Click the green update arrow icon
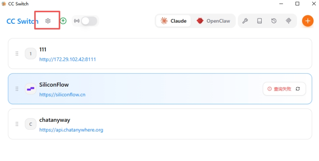The image size is (319, 161). pos(63,21)
